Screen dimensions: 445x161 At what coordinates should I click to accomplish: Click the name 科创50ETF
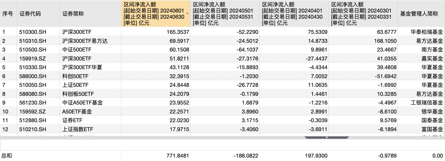click(75, 76)
